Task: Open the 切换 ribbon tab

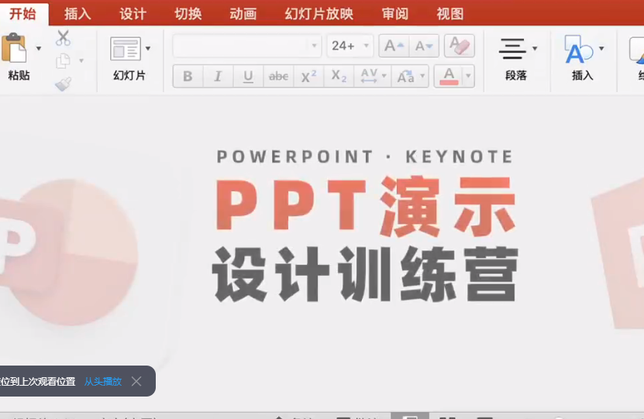Action: coord(188,14)
